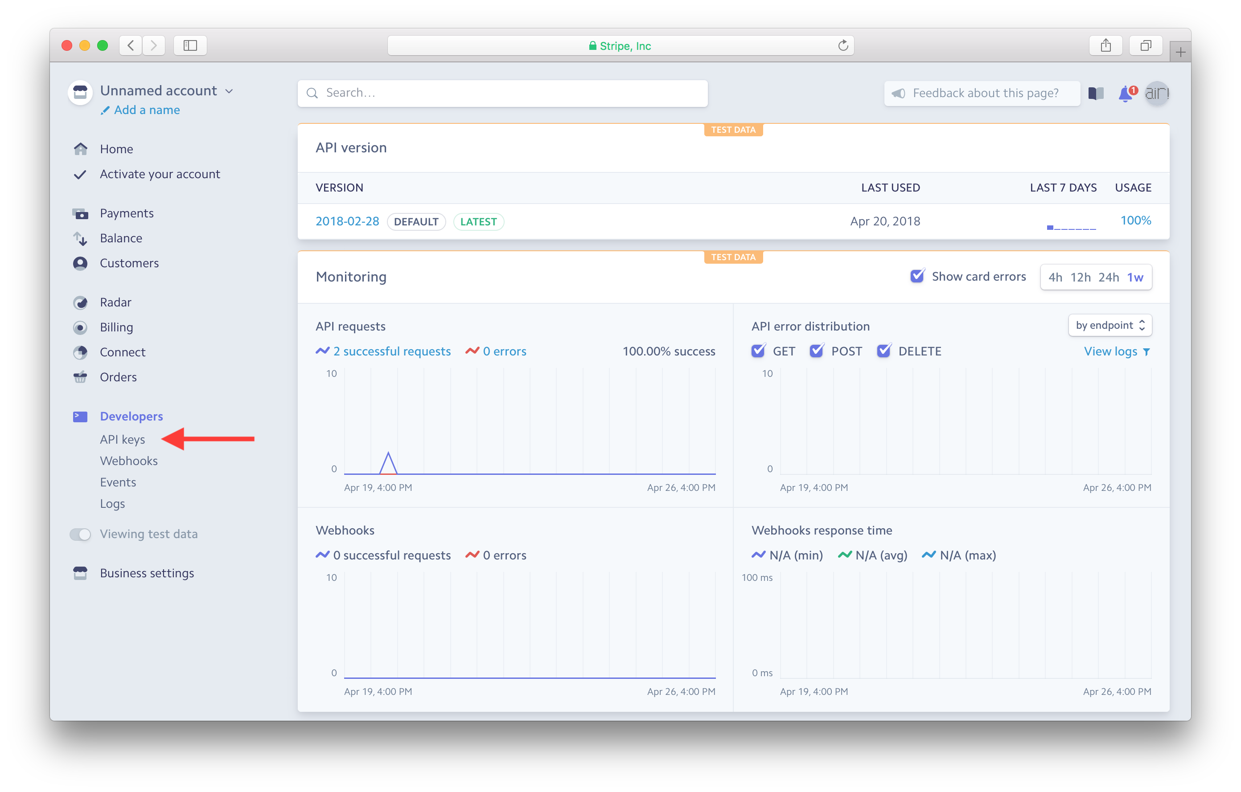Uncheck the POST method checkbox
The height and width of the screenshot is (792, 1241).
(816, 351)
